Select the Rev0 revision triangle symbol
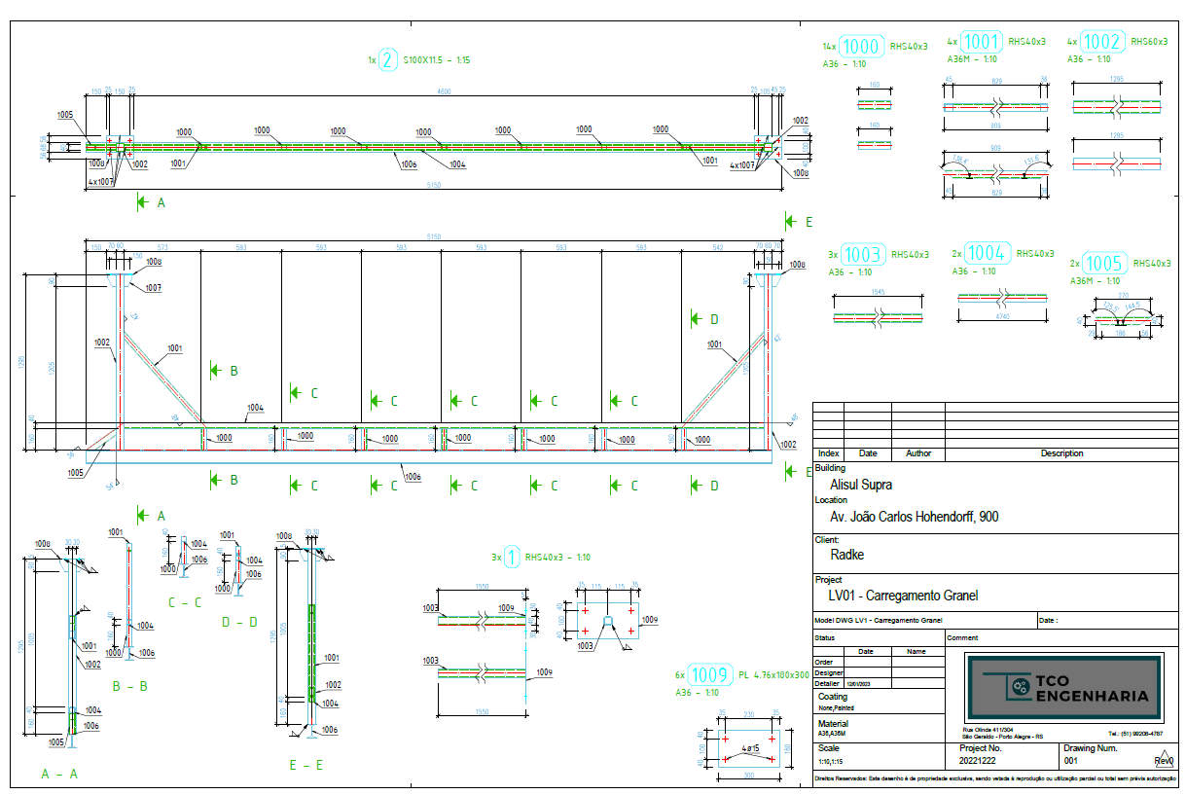This screenshot has width=1186, height=795. (1164, 760)
